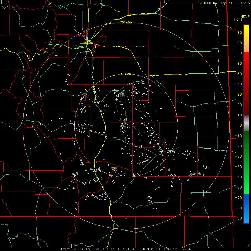Click the 08:45 time in the caption
The height and width of the screenshot is (251, 251).
tap(187, 249)
